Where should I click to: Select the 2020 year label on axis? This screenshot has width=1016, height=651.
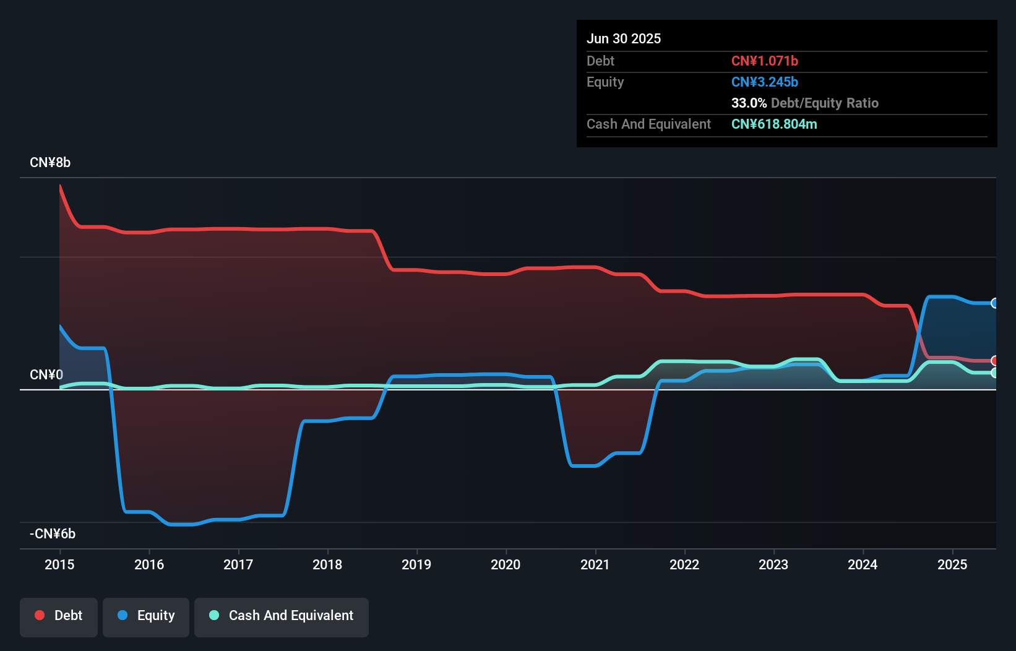click(x=506, y=564)
